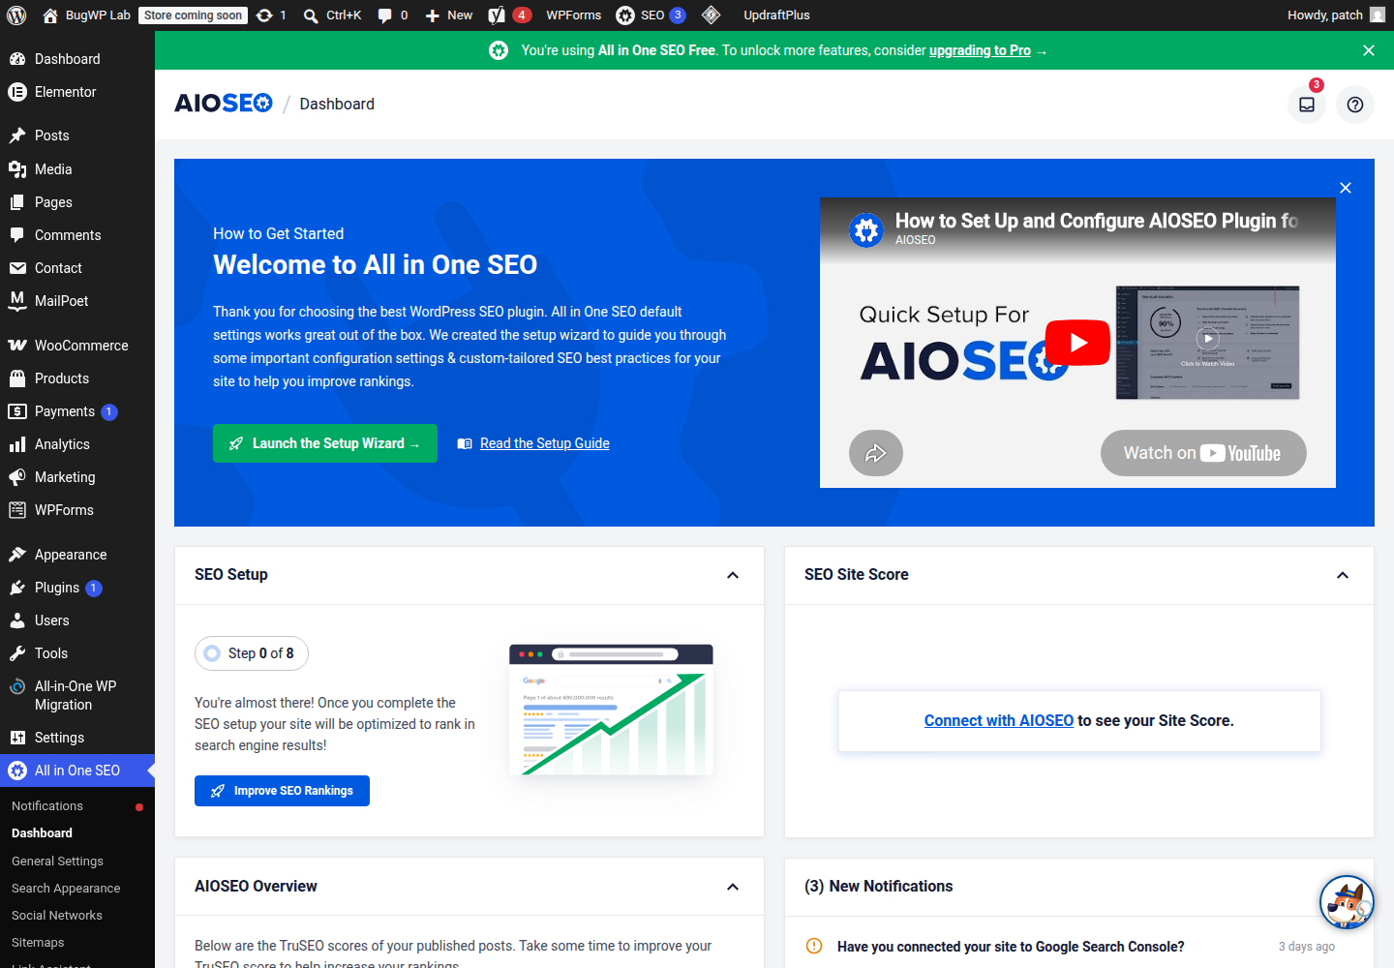Open Google Search Console notification
Viewport: 1394px width, 968px height.
tap(1011, 947)
